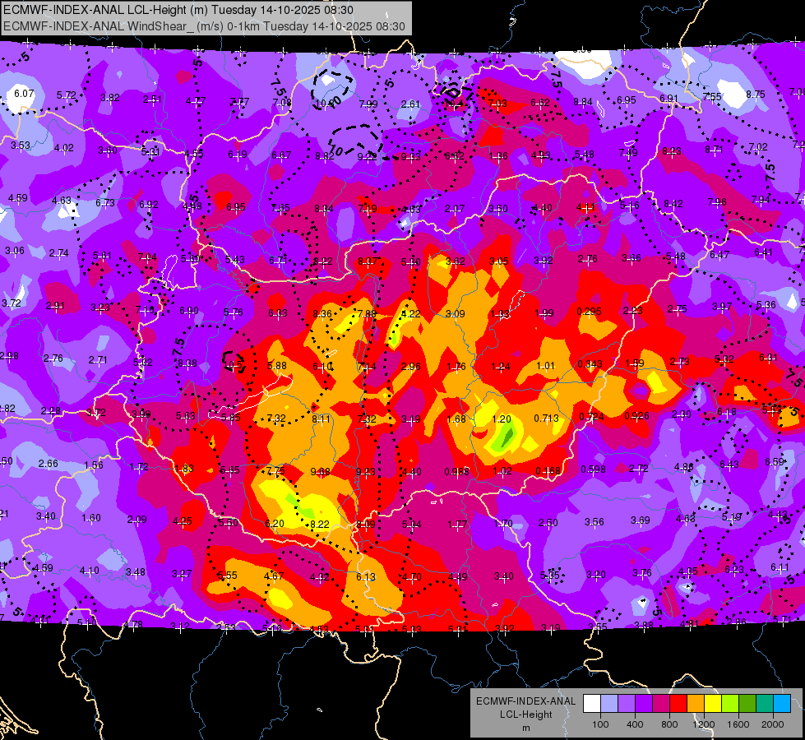The image size is (805, 740).
Task: Click the 4.22 grid point value
Action: pyautogui.click(x=410, y=314)
